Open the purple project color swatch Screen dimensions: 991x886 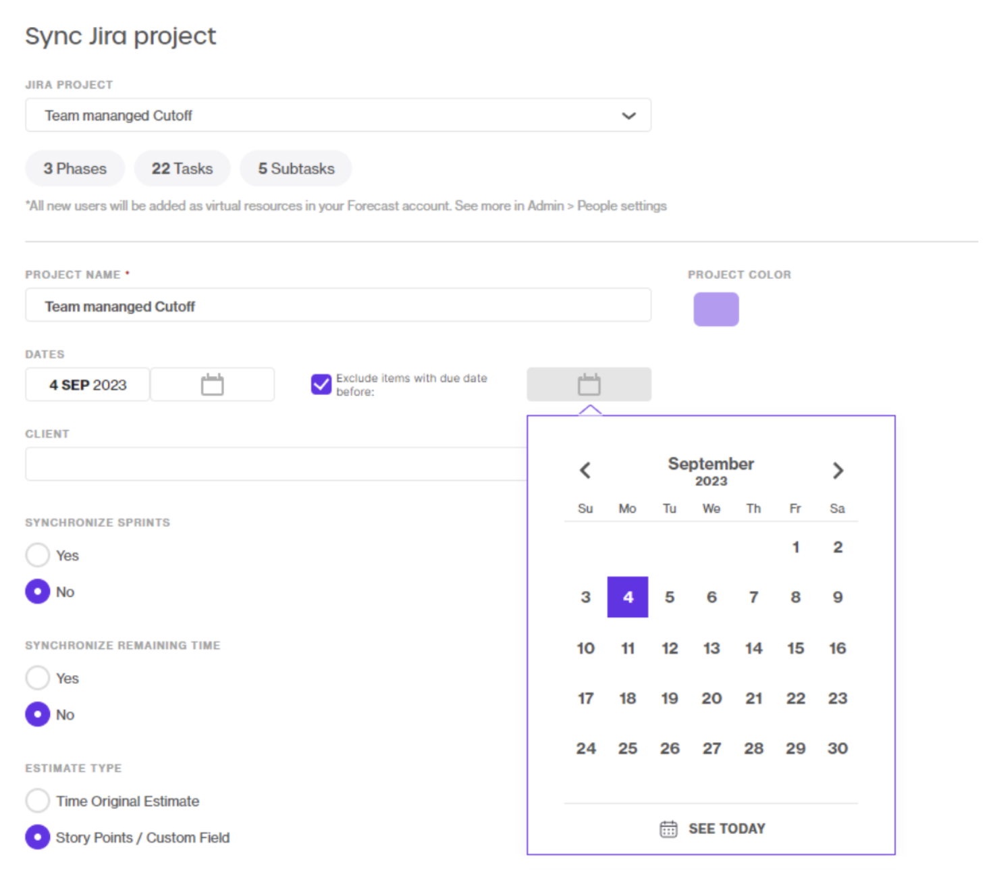point(716,309)
